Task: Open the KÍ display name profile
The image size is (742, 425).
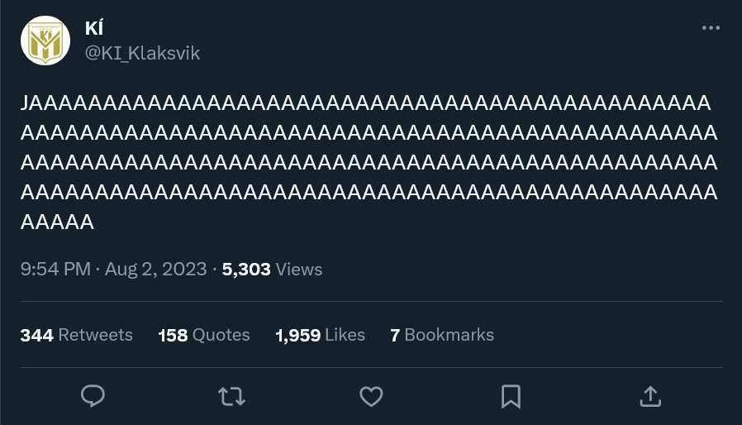Action: tap(94, 28)
